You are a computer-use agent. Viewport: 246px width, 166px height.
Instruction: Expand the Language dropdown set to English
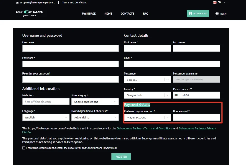coord(46,118)
